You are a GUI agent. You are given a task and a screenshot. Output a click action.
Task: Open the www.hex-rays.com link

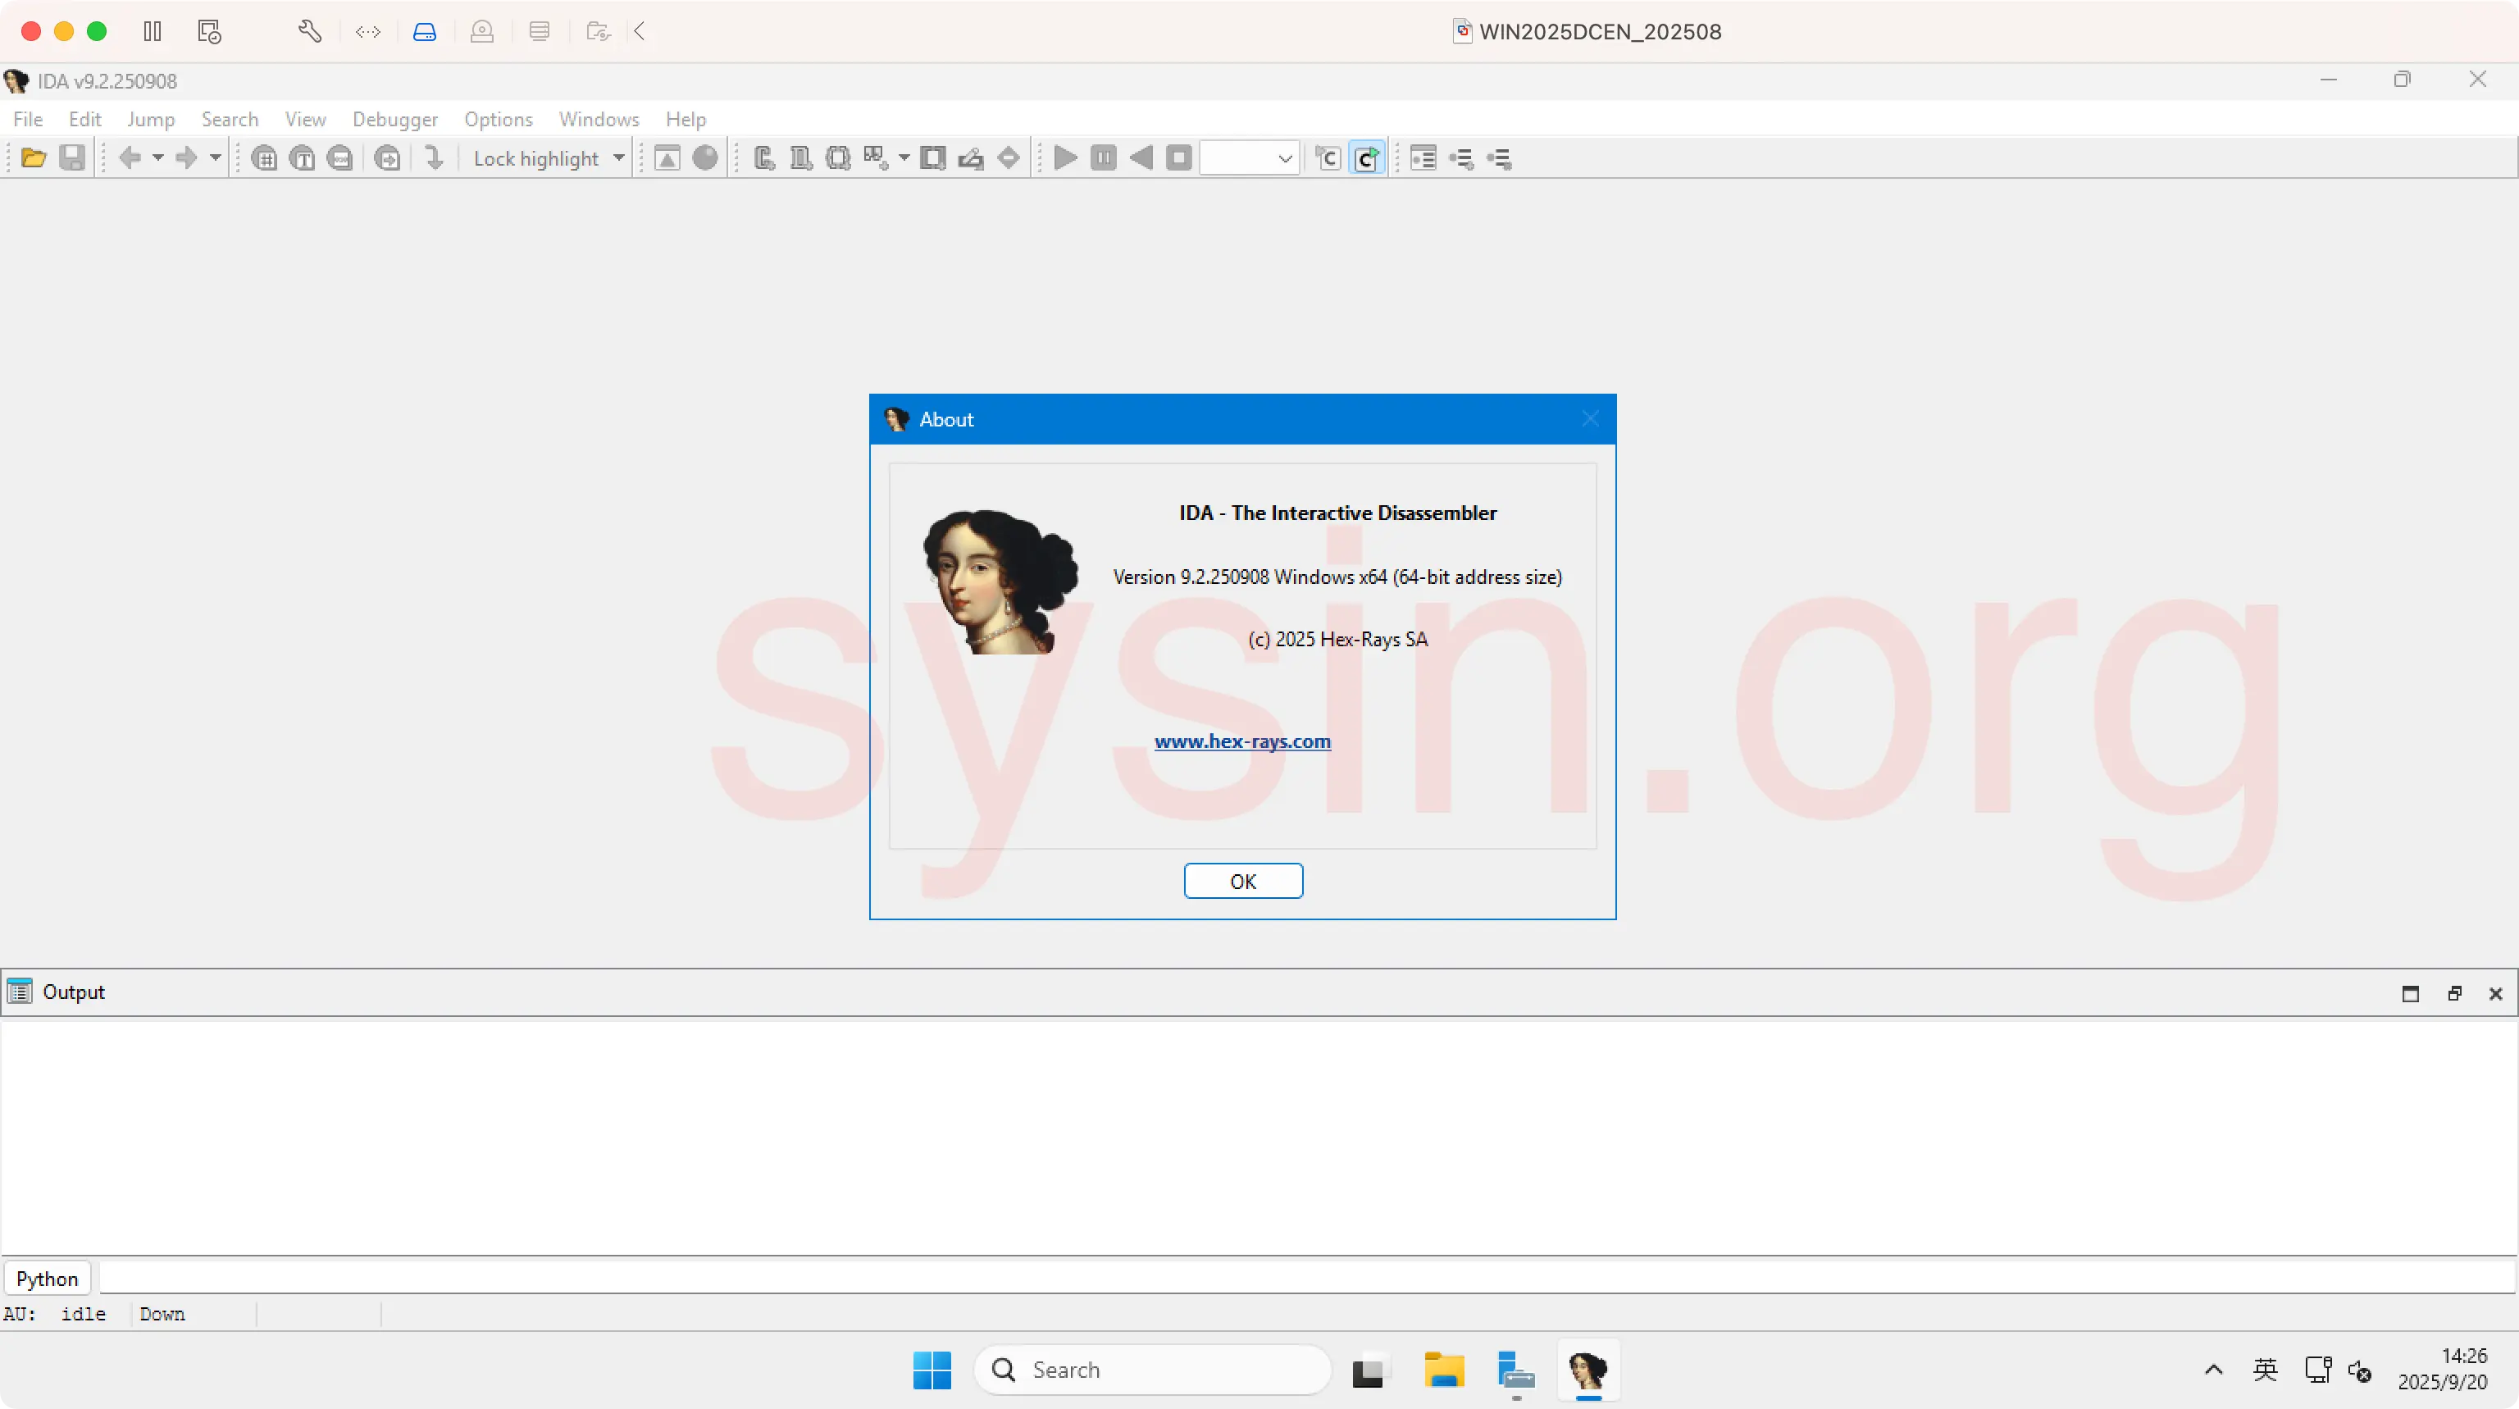(1242, 741)
